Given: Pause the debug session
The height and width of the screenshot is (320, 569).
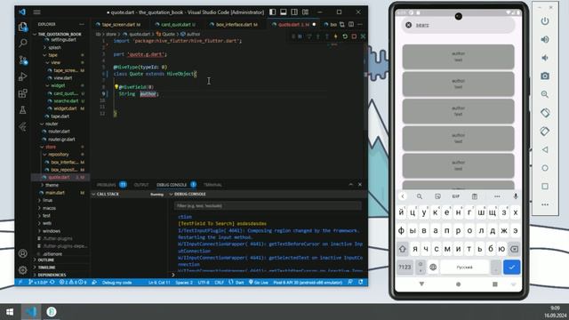Looking at the screenshot, I should pos(301,36).
